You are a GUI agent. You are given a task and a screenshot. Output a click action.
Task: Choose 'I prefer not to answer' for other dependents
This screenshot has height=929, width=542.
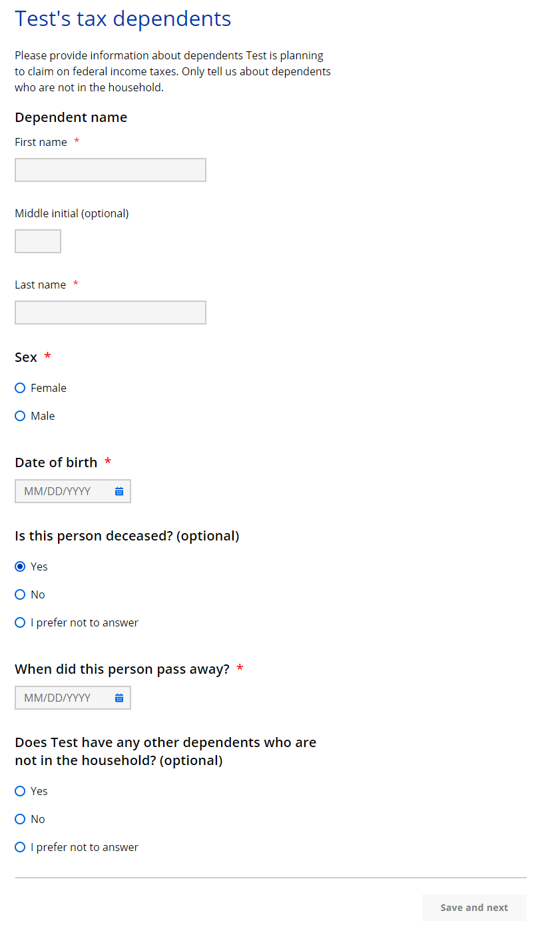click(20, 847)
